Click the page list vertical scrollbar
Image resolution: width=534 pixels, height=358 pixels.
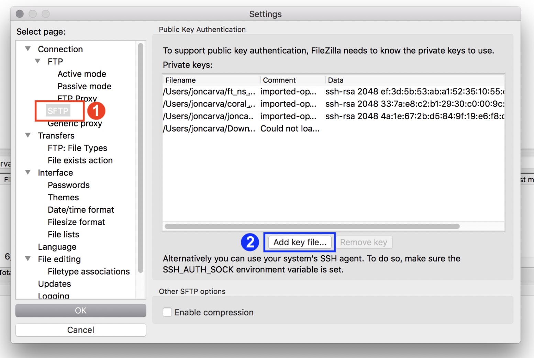point(141,158)
